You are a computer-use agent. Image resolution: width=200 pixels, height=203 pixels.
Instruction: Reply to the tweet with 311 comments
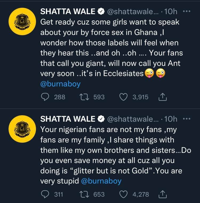(45, 194)
